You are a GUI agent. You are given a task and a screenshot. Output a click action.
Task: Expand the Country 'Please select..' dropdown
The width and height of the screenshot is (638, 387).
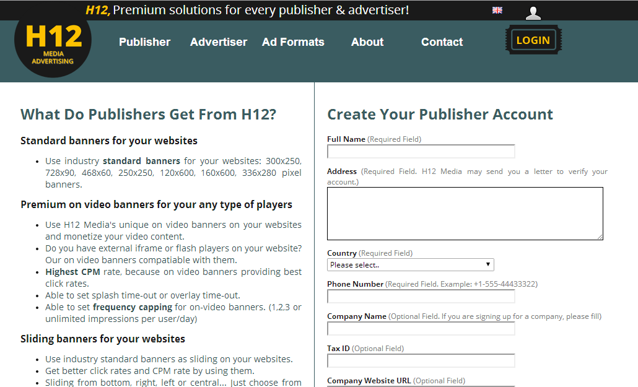[410, 265]
